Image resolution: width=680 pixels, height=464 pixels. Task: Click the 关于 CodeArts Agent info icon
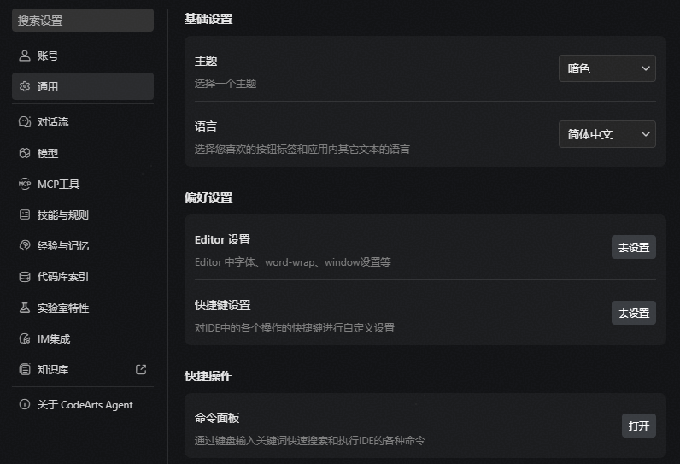(25, 404)
